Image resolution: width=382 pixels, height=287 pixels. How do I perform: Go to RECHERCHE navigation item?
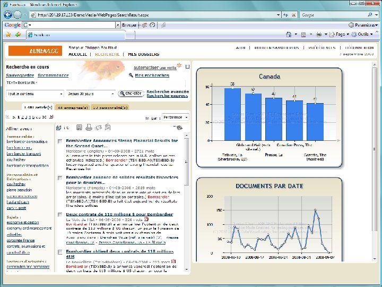[107, 54]
